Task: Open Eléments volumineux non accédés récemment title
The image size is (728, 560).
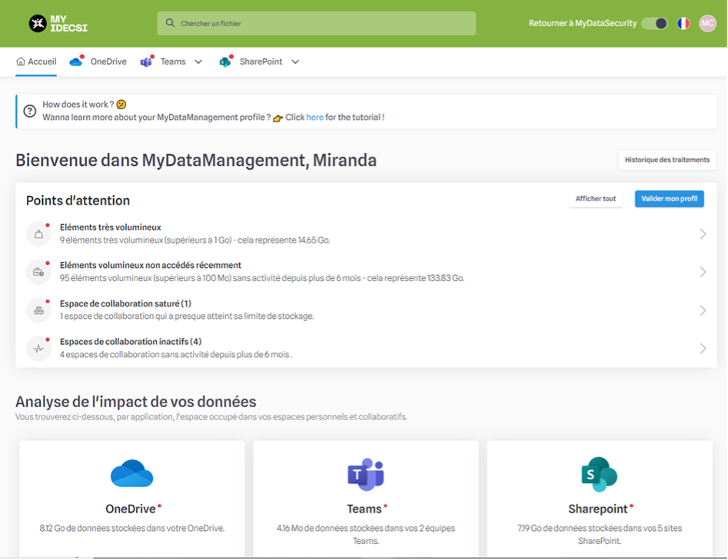Action: point(151,265)
